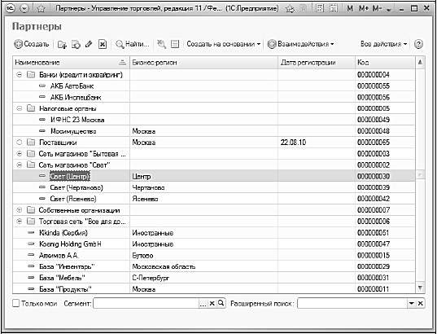Open the Взаимодействия dropdown menu
Viewport: 437px width, 334px height.
[x=300, y=44]
